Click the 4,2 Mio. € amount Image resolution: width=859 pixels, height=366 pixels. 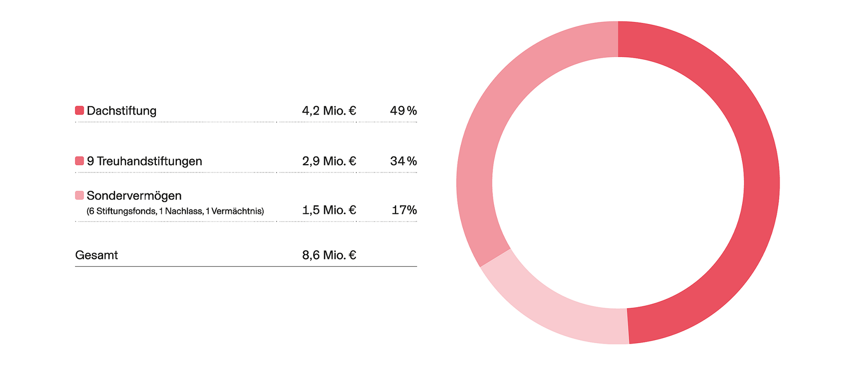click(329, 111)
